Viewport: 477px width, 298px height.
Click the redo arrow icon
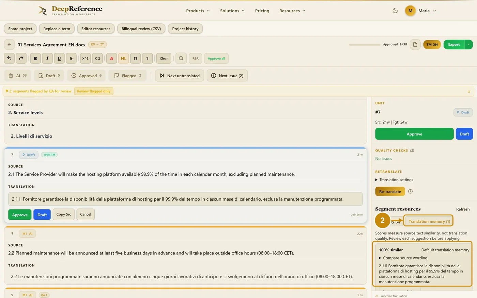[x=21, y=58]
